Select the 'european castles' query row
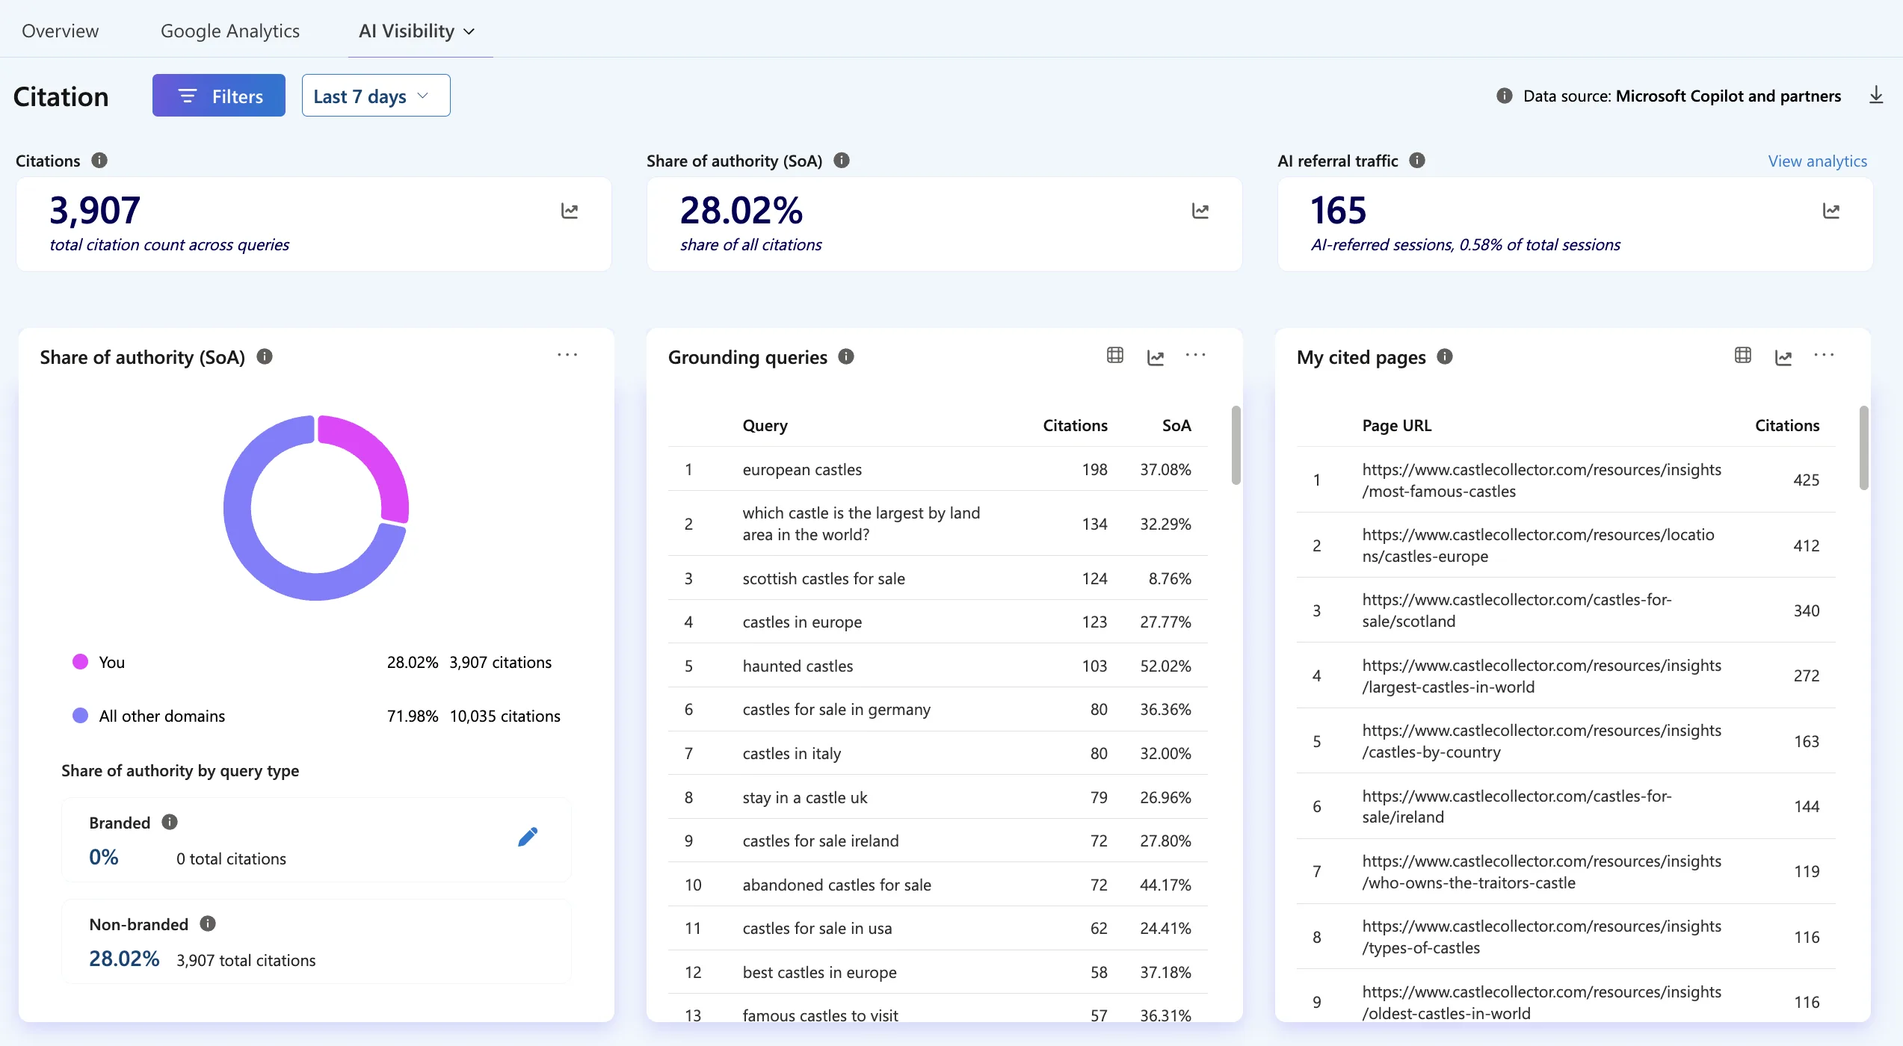The width and height of the screenshot is (1903, 1046). click(937, 469)
